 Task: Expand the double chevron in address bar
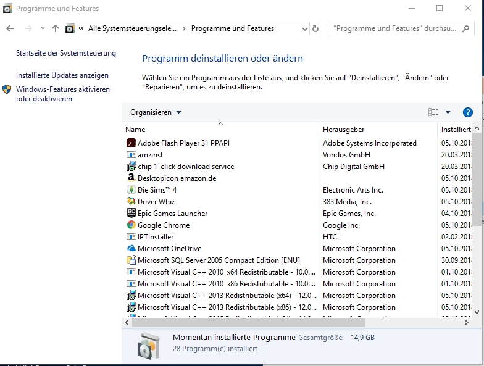pyautogui.click(x=81, y=28)
